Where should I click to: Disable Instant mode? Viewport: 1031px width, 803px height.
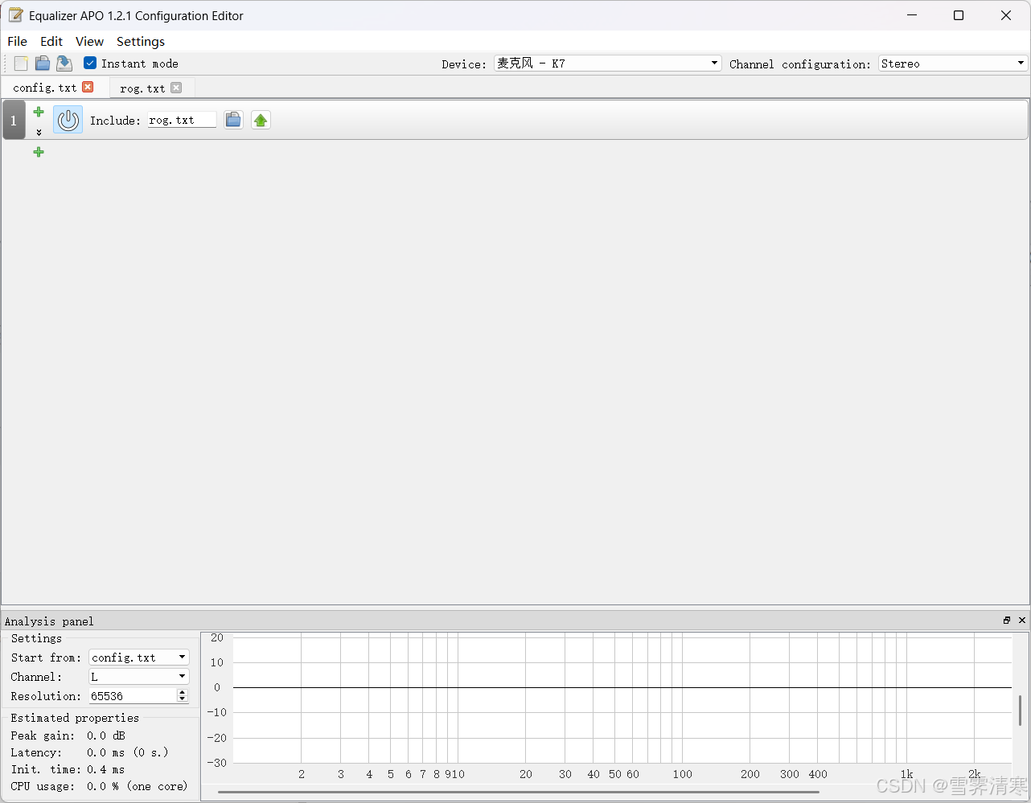(89, 63)
